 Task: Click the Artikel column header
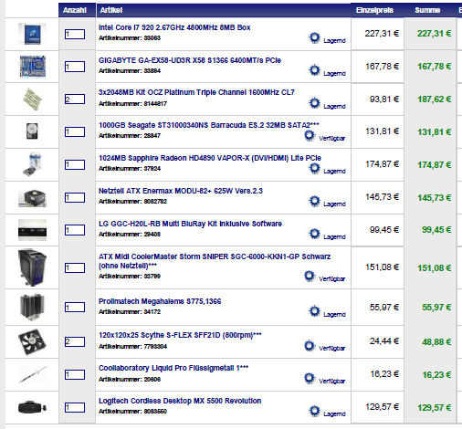(224, 10)
